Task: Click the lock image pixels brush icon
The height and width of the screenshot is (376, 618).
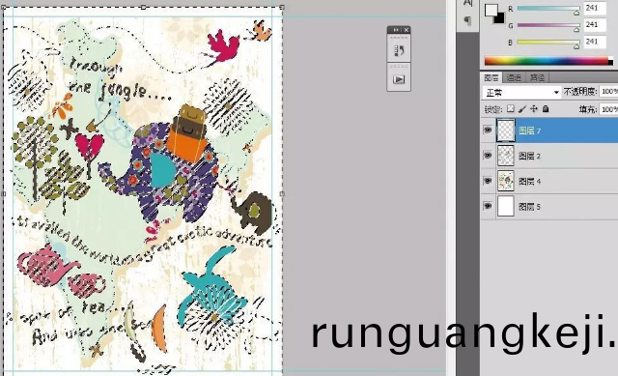Action: coord(522,109)
